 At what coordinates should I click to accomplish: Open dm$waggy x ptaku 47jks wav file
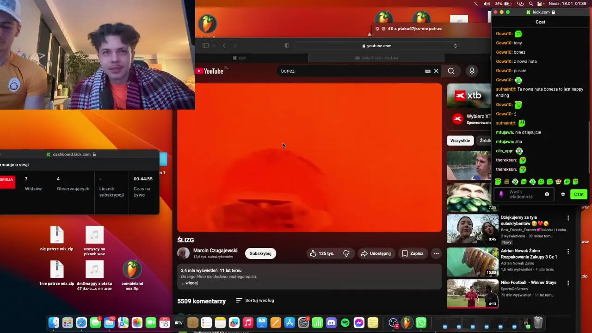94,276
